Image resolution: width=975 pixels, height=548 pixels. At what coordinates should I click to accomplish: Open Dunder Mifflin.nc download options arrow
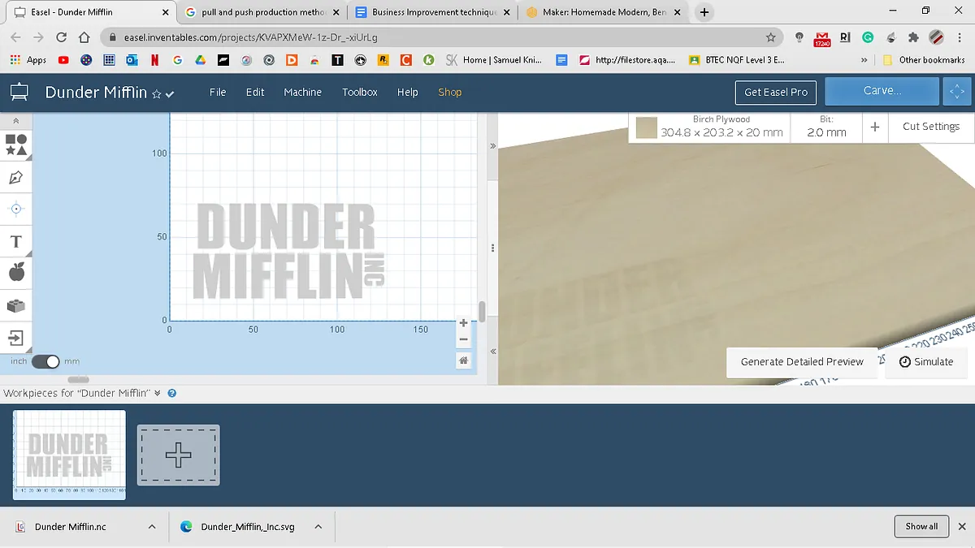tap(152, 527)
